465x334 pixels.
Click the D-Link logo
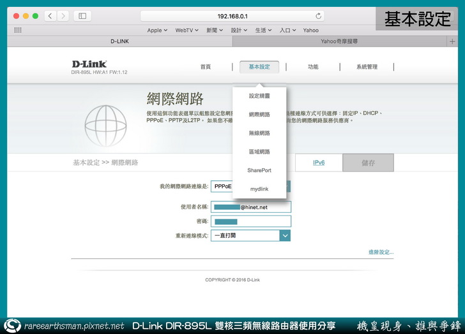tap(89, 64)
